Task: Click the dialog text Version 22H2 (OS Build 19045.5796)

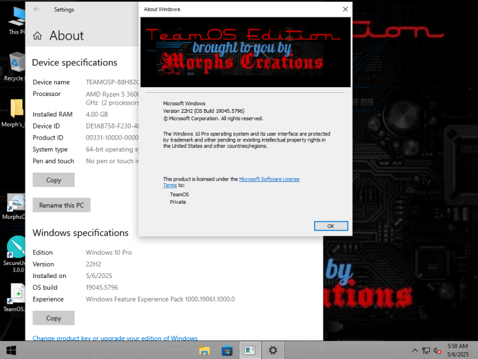Action: pos(203,111)
